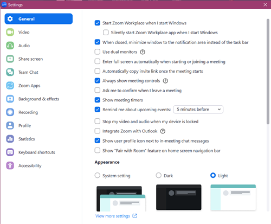Toggle Remind me about upcoming events checkbox
This screenshot has height=224, width=271.
click(98, 110)
